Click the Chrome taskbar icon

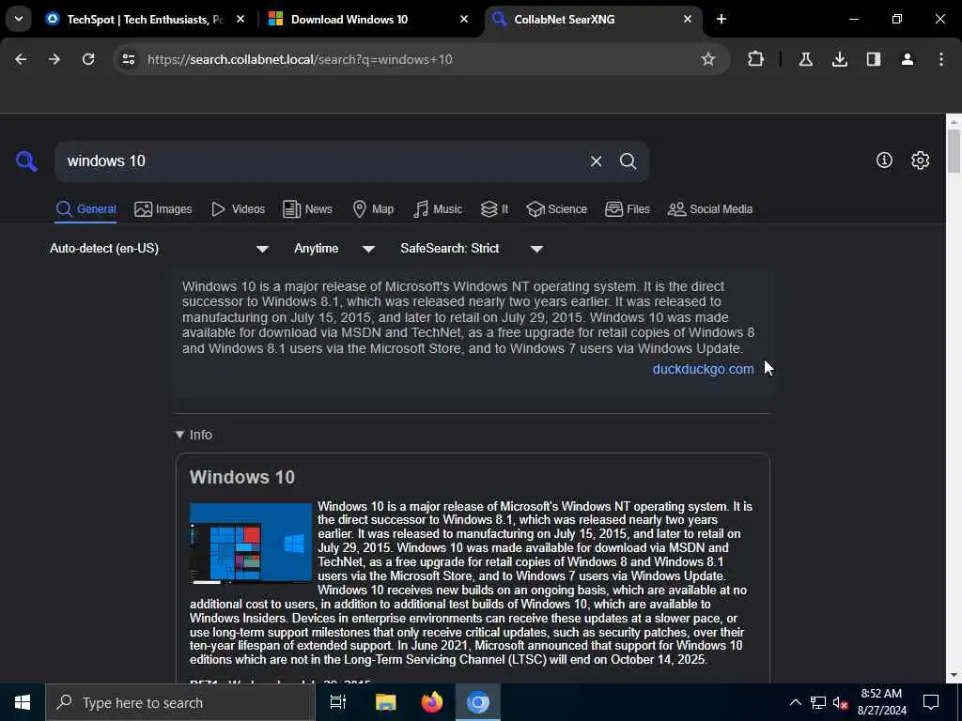[478, 702]
